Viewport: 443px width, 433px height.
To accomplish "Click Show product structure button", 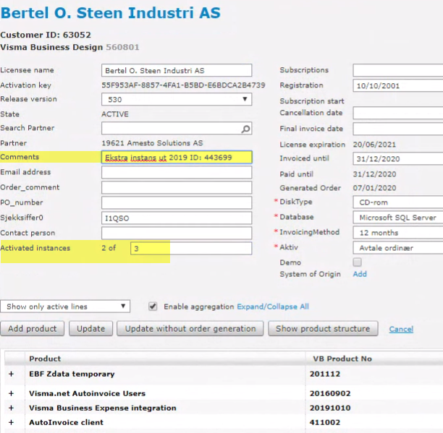I will click(x=323, y=329).
